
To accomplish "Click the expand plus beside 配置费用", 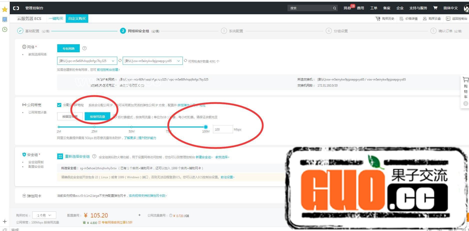I will tap(139, 215).
